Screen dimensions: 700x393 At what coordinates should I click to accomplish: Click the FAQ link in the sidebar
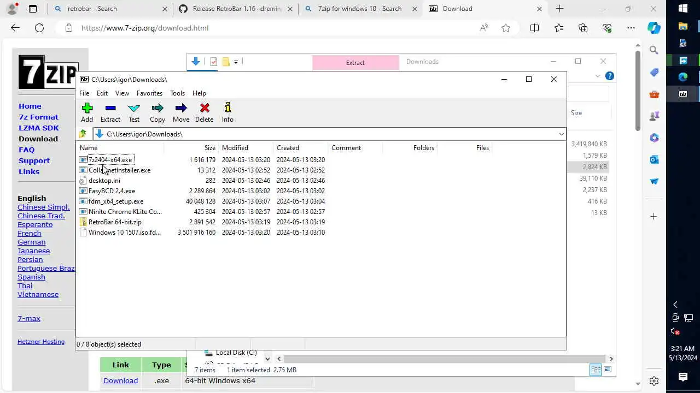pos(26,150)
